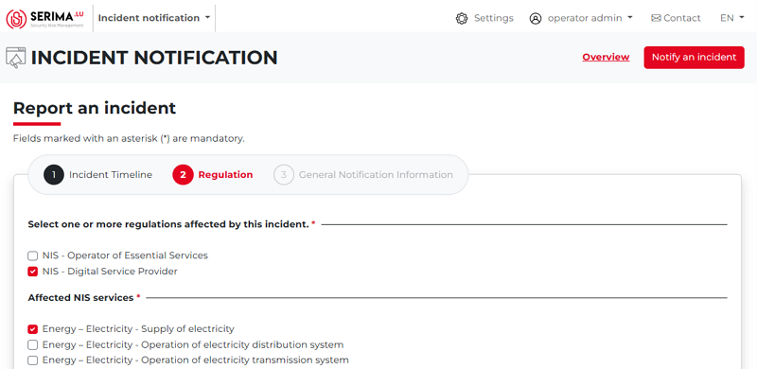Click the 'Report an incident' heading
The height and width of the screenshot is (369, 757).
click(x=95, y=108)
